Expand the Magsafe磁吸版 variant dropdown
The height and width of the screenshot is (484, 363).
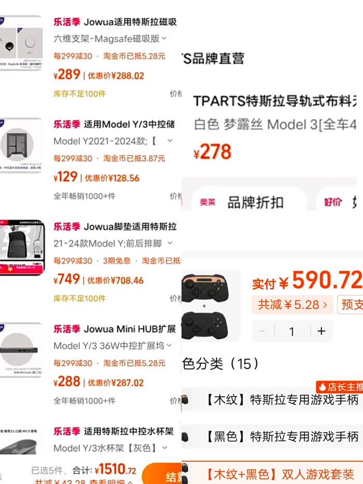tap(164, 38)
